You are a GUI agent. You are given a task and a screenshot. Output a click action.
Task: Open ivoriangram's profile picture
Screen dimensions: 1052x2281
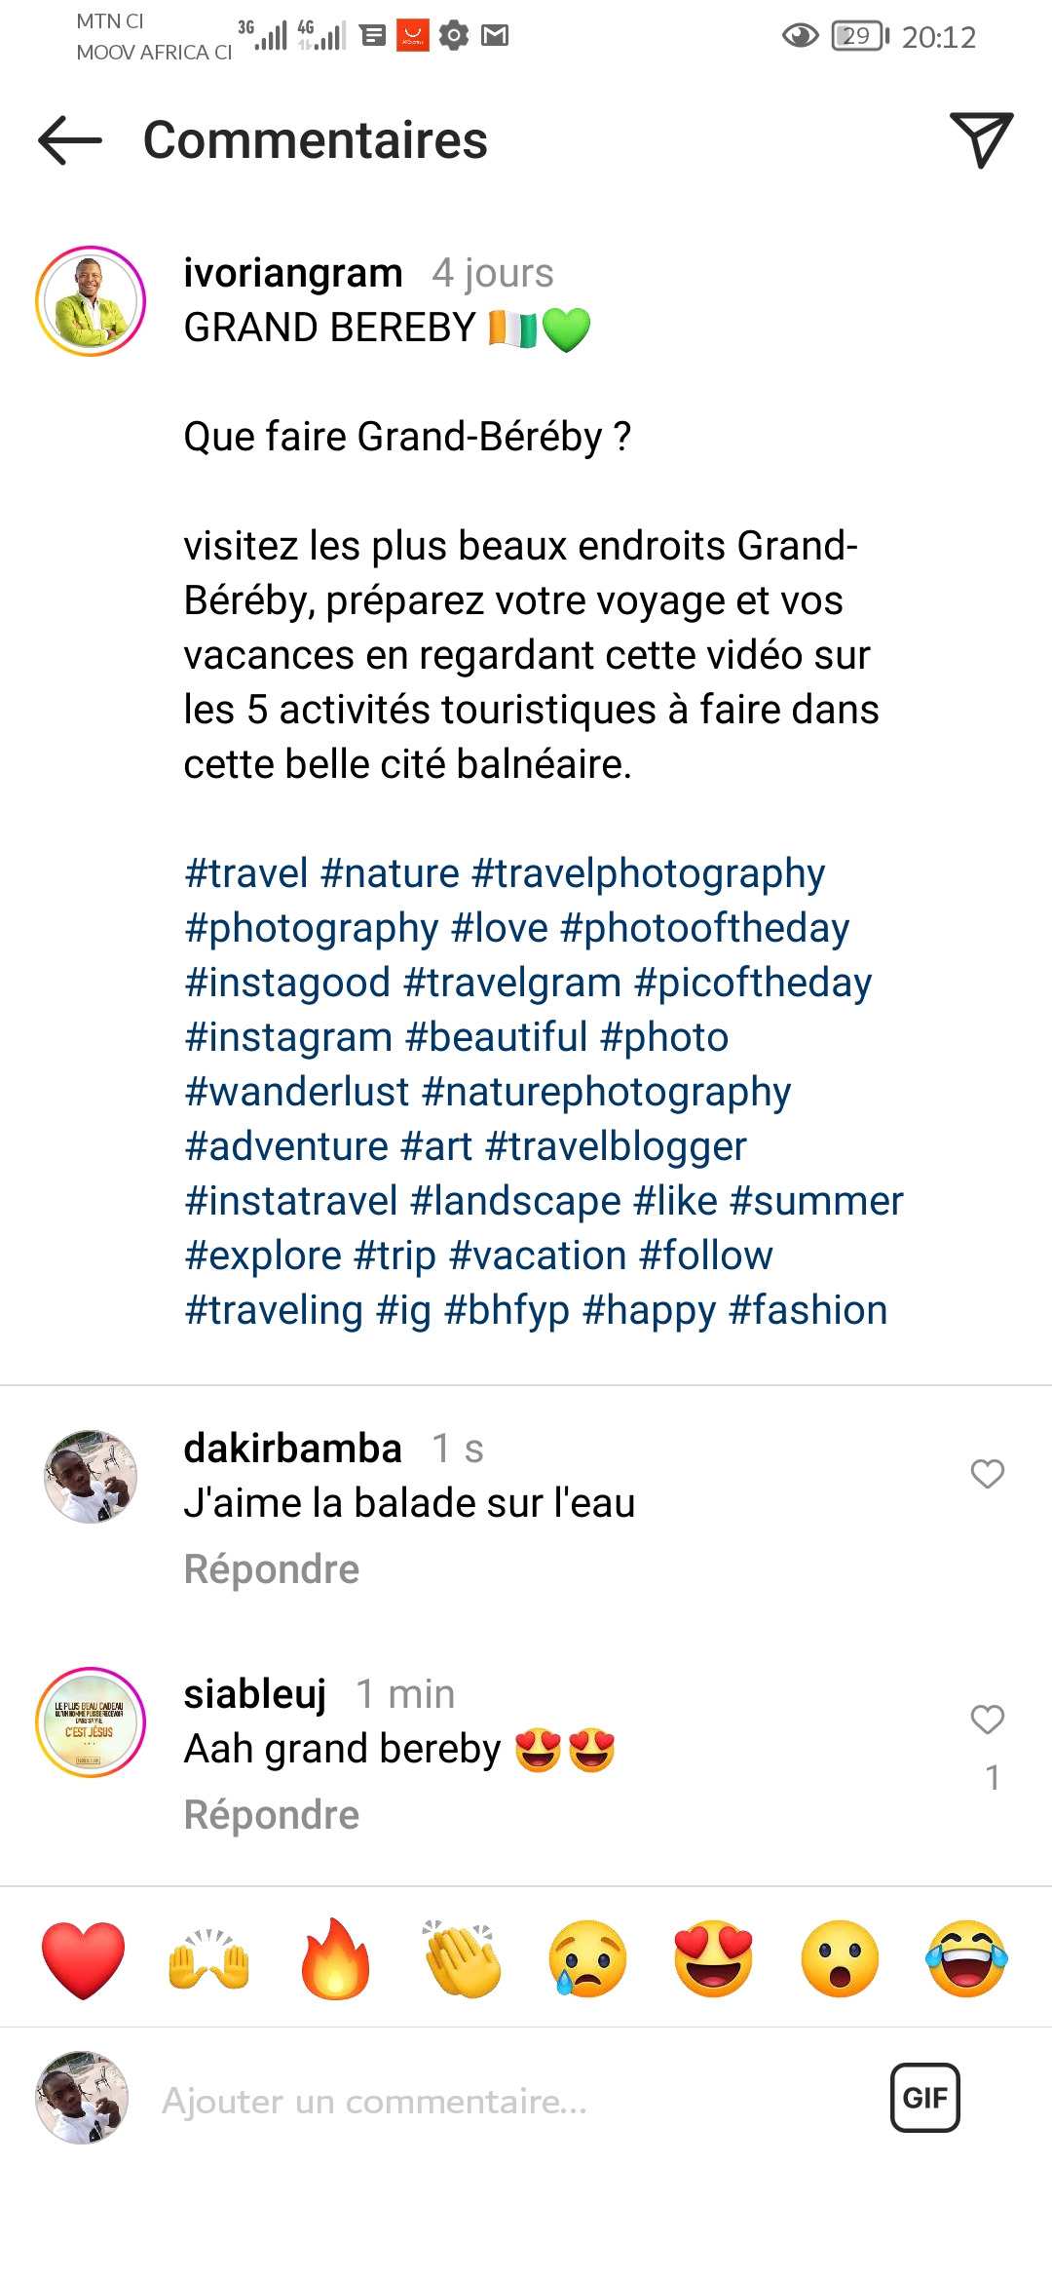point(91,301)
